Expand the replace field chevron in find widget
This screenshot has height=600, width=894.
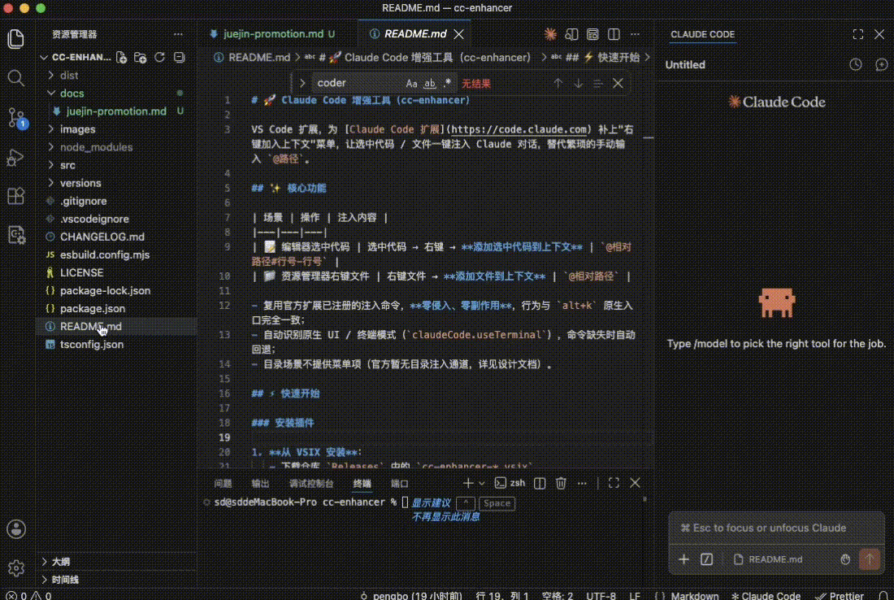pyautogui.click(x=302, y=83)
